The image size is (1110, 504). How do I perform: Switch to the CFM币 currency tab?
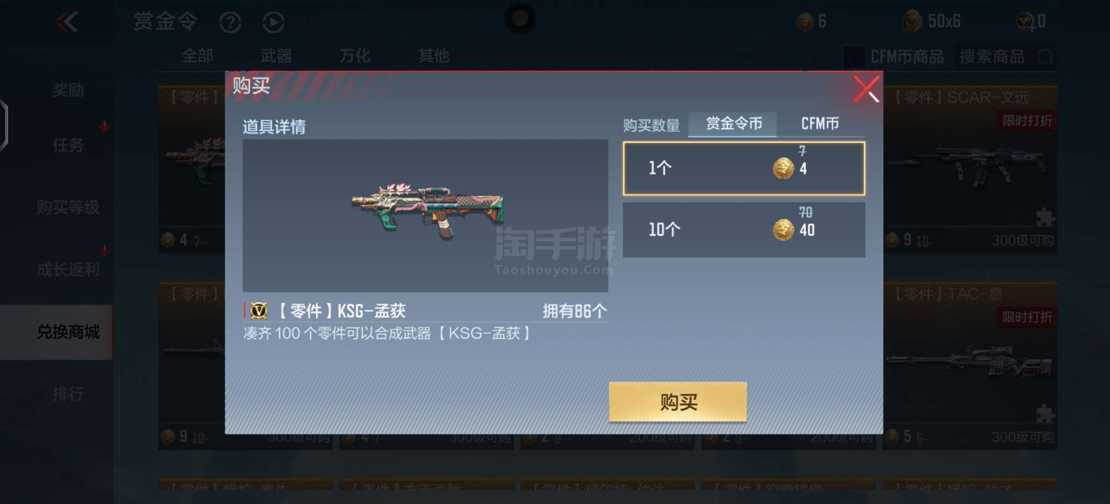(820, 124)
